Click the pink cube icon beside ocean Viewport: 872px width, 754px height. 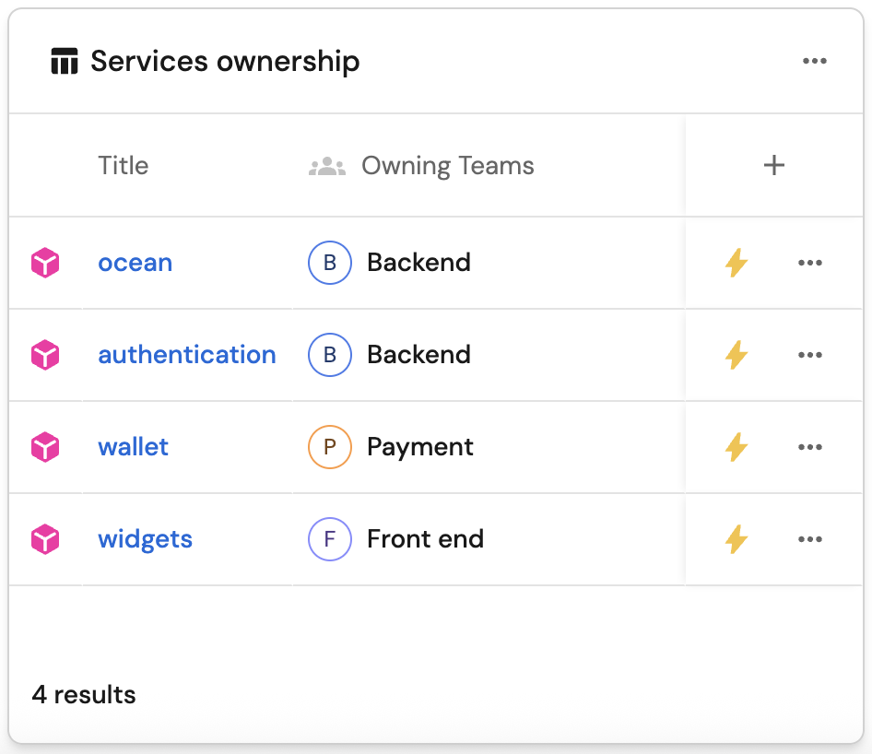click(x=45, y=263)
